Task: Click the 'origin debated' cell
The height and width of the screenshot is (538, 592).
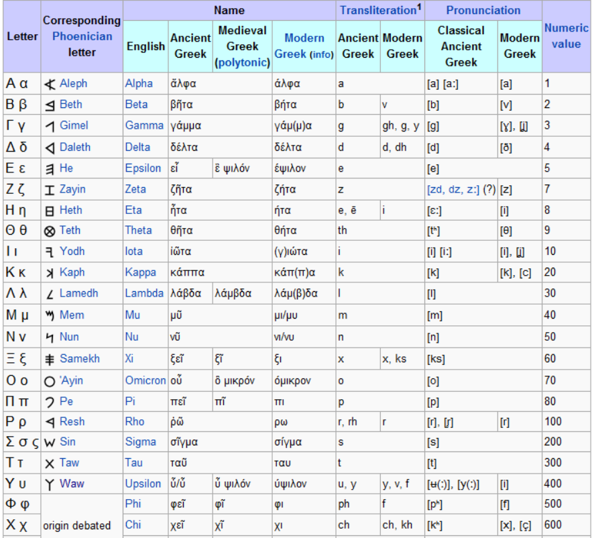Action: [82, 516]
